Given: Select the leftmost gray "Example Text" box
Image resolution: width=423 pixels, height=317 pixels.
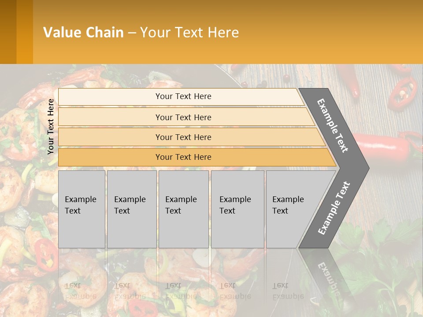Looking at the screenshot, I should pos(82,209).
